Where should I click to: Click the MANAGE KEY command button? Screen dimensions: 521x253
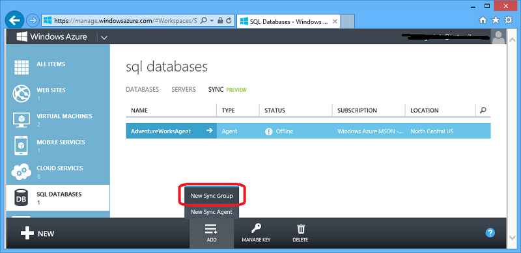click(x=256, y=233)
